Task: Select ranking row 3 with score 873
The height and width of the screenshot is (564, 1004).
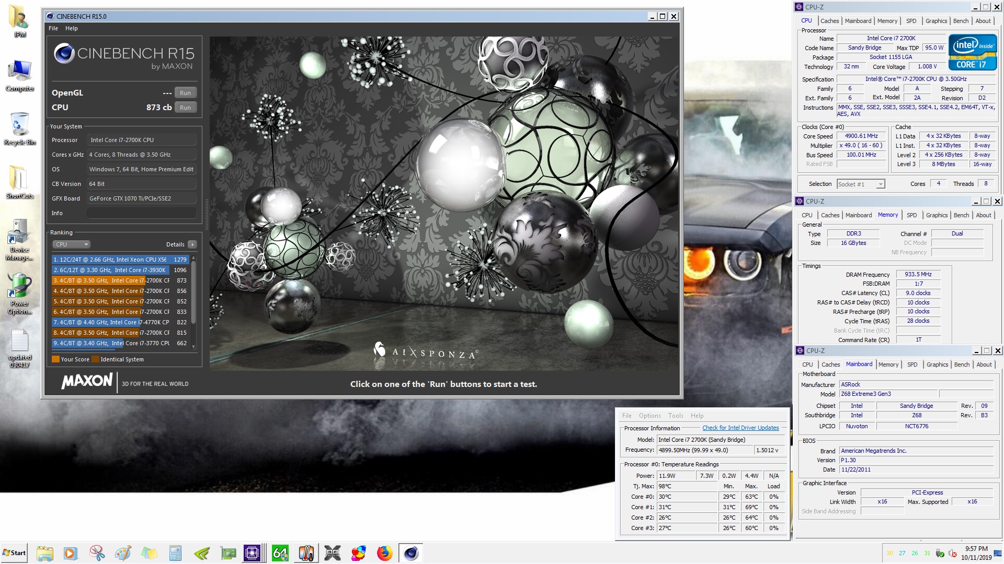Action: (x=120, y=280)
